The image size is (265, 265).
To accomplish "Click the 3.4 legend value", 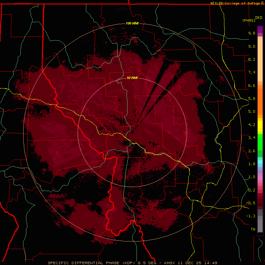I will (x=252, y=138).
